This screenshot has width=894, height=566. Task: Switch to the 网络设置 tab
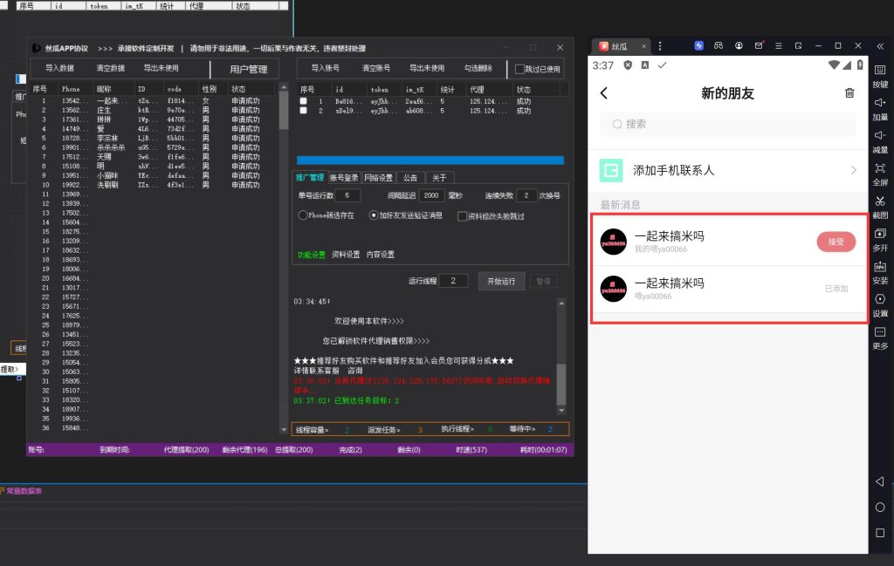[x=378, y=177]
